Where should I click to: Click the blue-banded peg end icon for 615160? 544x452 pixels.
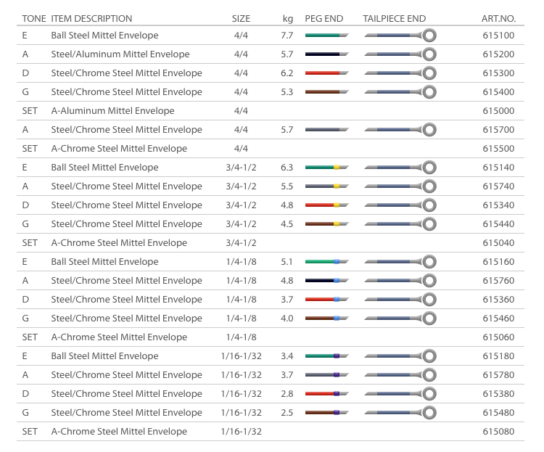coord(326,262)
